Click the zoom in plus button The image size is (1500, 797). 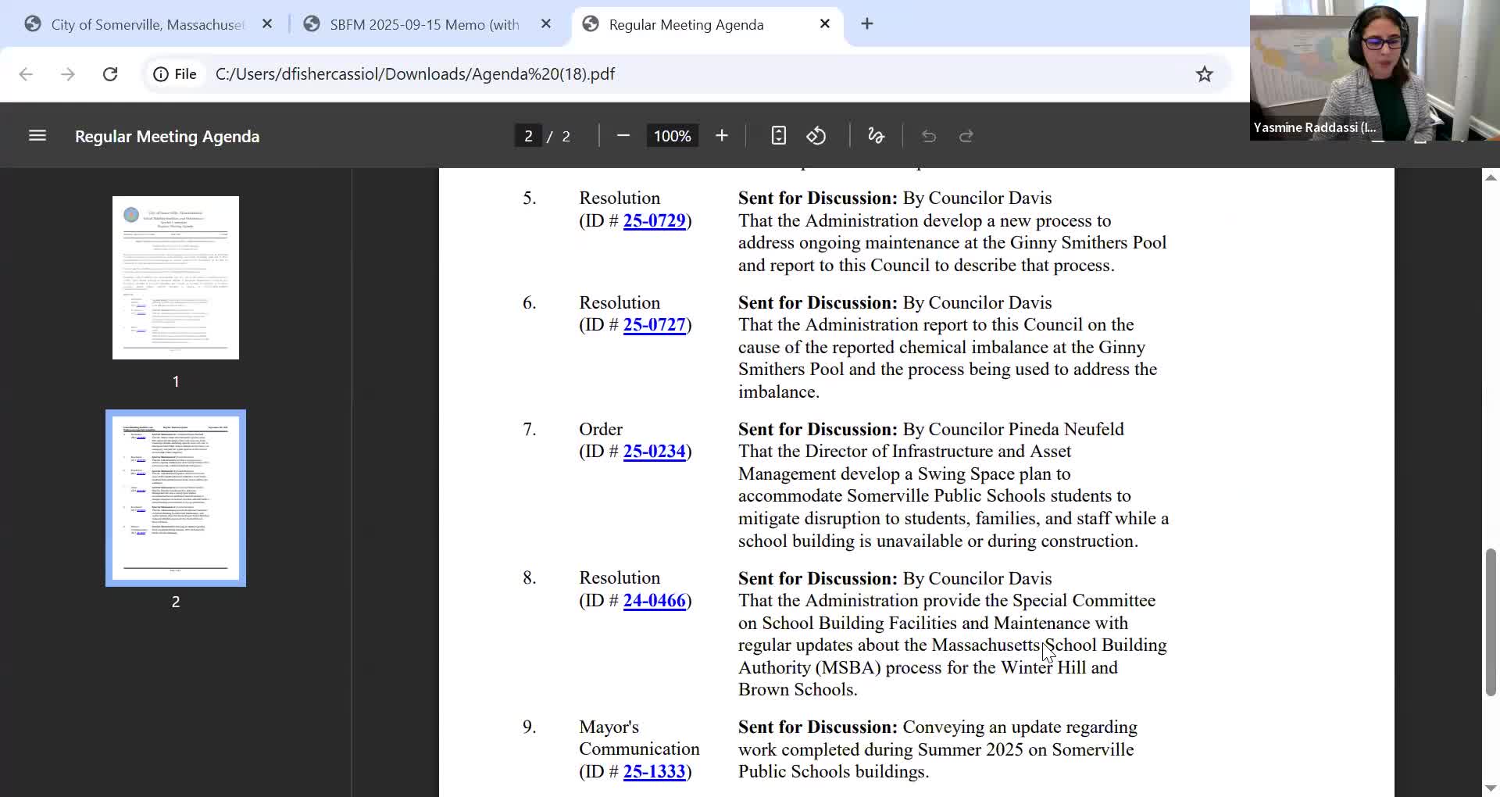point(721,136)
